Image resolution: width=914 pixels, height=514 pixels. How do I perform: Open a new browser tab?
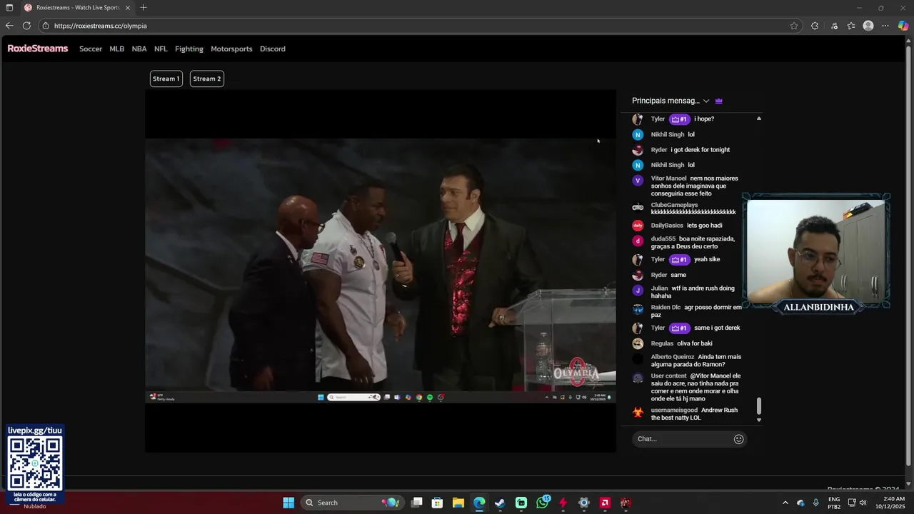coord(144,8)
